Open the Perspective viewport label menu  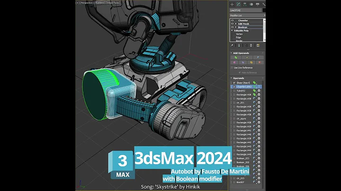pyautogui.click(x=87, y=3)
